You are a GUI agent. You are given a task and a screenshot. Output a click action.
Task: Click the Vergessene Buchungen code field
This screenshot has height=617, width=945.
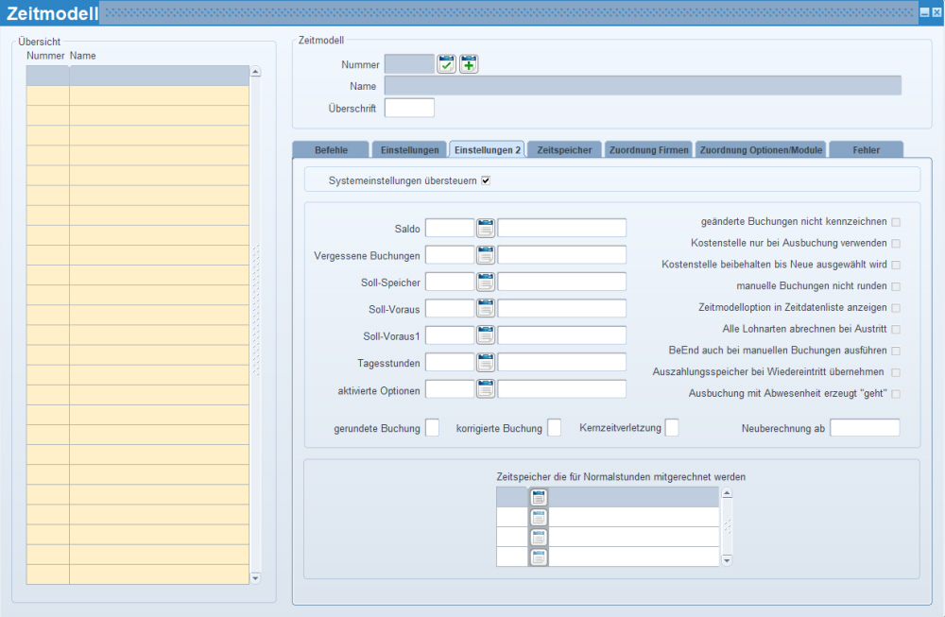450,255
